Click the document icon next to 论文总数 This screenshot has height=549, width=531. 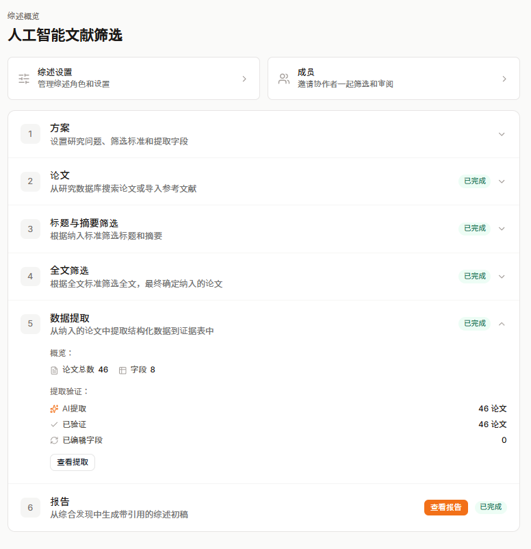[x=54, y=370]
